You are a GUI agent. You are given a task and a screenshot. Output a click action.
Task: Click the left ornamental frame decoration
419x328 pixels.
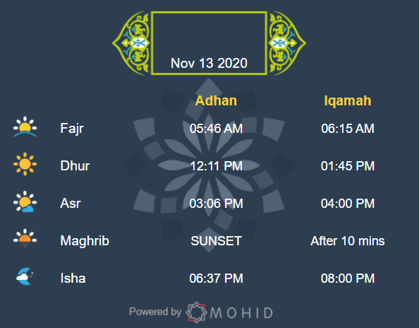point(131,43)
